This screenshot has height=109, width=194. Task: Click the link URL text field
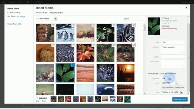[173, 88]
